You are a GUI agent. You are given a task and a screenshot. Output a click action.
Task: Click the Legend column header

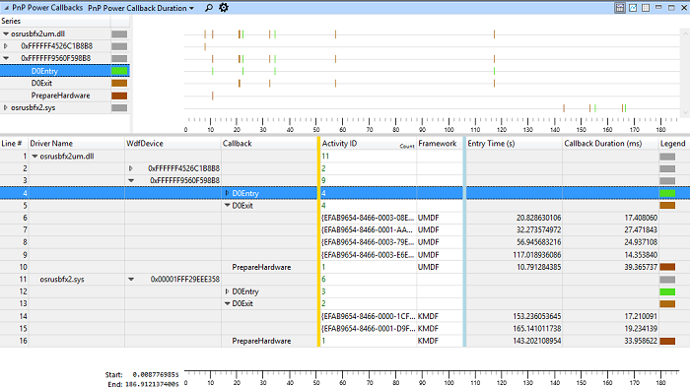coord(674,144)
